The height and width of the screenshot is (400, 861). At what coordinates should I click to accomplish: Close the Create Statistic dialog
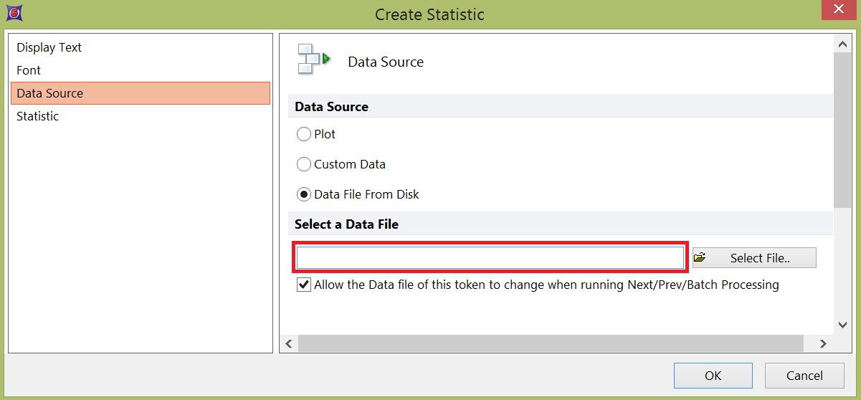coord(839,14)
